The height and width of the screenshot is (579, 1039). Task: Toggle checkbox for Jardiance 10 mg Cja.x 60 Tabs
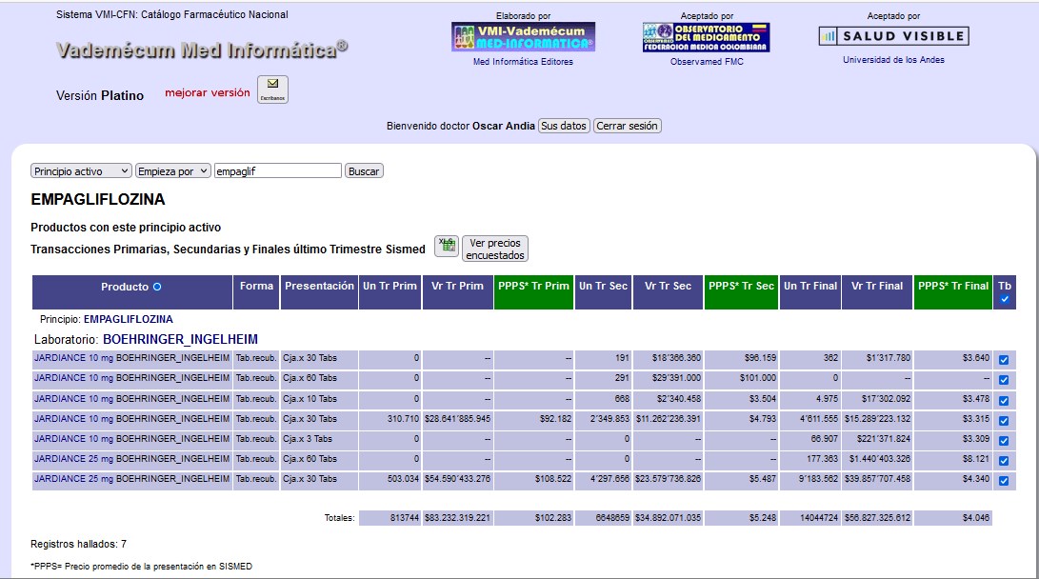point(1004,380)
